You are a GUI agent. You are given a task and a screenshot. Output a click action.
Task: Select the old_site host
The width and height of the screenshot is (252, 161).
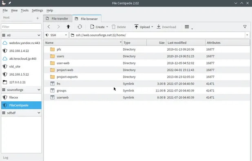click(x=21, y=67)
